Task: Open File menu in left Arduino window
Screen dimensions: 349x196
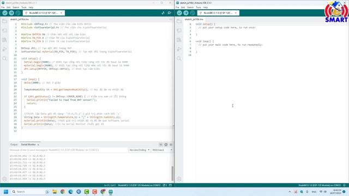Action: click(3, 7)
